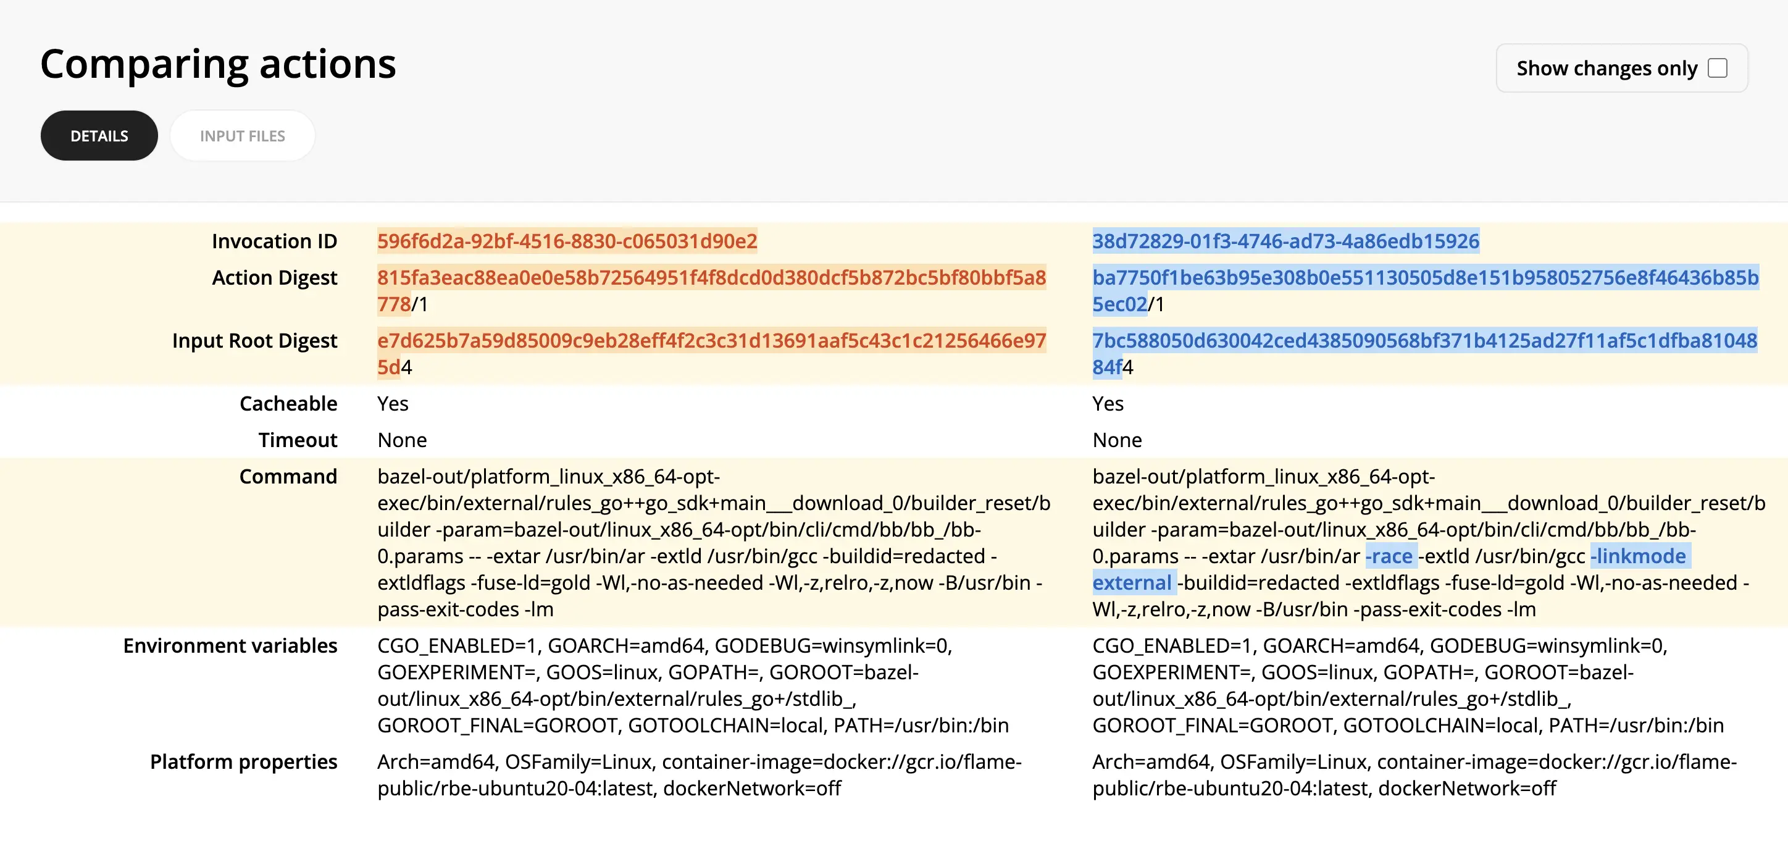1788x867 pixels.
Task: Click the Platform properties label
Action: pos(243,761)
